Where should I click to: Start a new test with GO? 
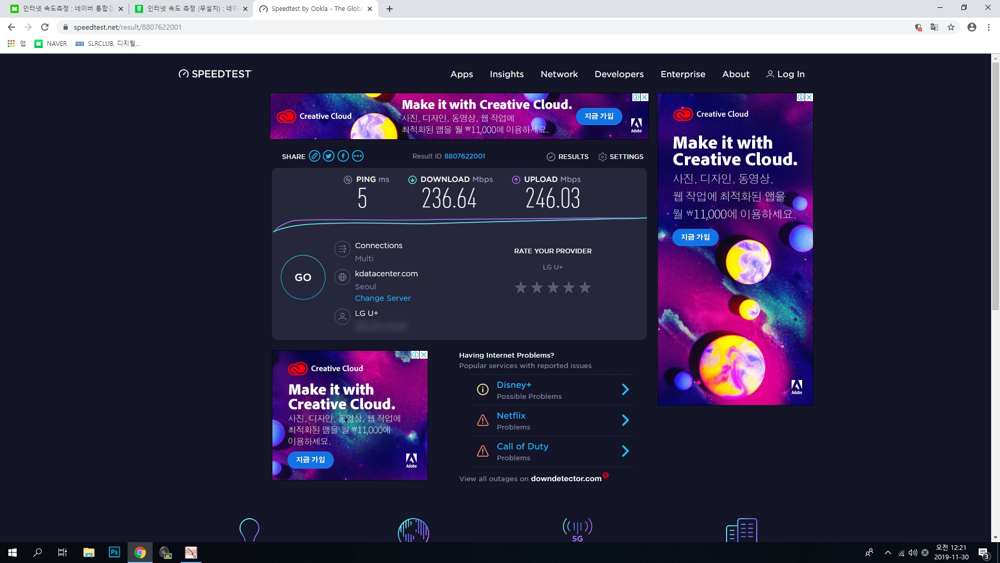(303, 277)
